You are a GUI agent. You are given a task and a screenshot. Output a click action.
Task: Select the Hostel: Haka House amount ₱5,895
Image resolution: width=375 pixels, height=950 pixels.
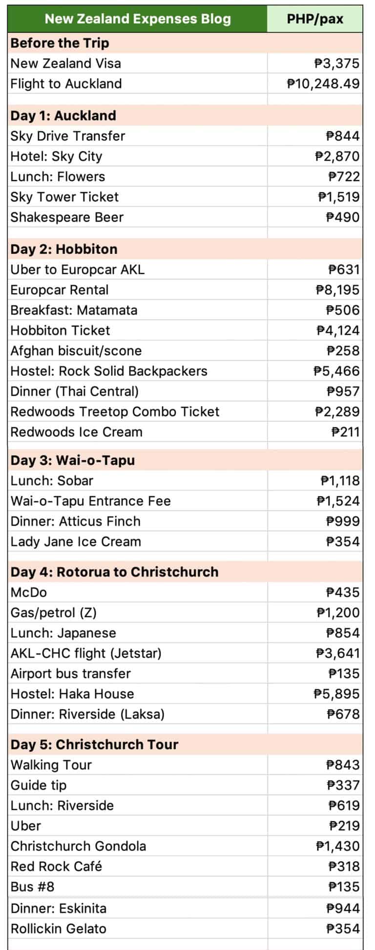(x=337, y=694)
